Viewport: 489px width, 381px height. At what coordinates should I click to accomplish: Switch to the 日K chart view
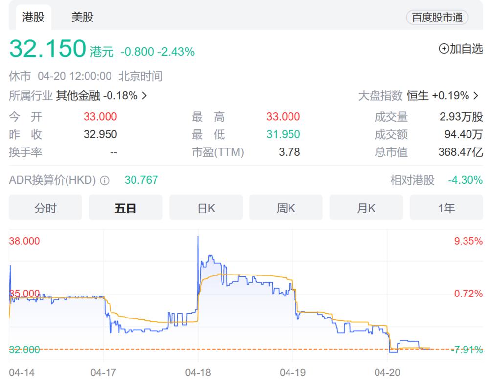(205, 207)
